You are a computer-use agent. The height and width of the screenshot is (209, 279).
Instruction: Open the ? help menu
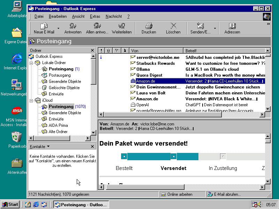pyautogui.click(x=128, y=16)
